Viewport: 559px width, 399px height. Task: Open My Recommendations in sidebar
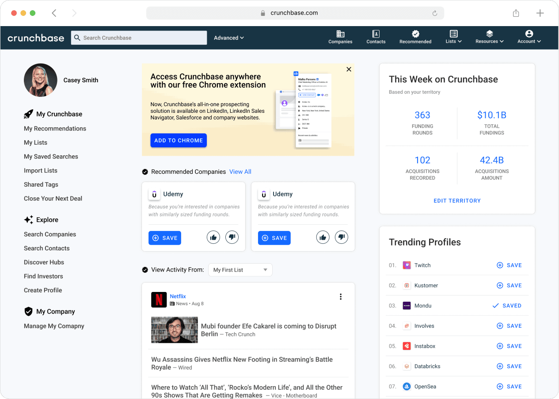55,129
